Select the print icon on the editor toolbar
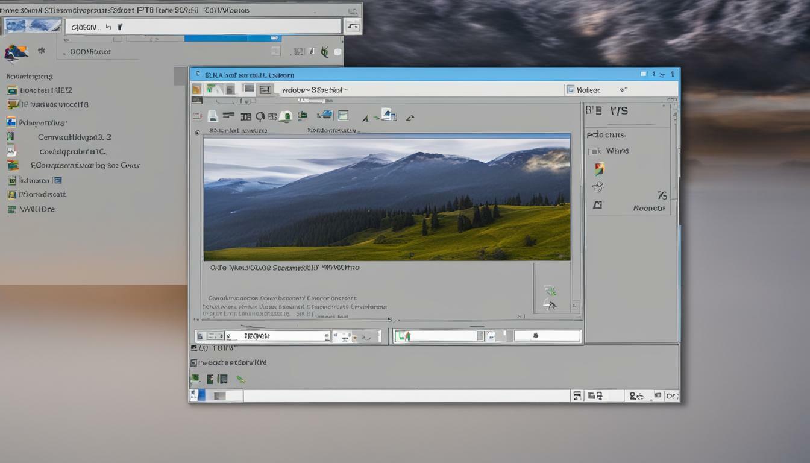 point(212,116)
